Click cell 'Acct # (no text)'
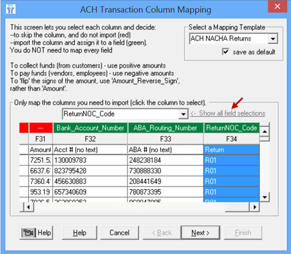This screenshot has height=254, width=291. click(90, 150)
